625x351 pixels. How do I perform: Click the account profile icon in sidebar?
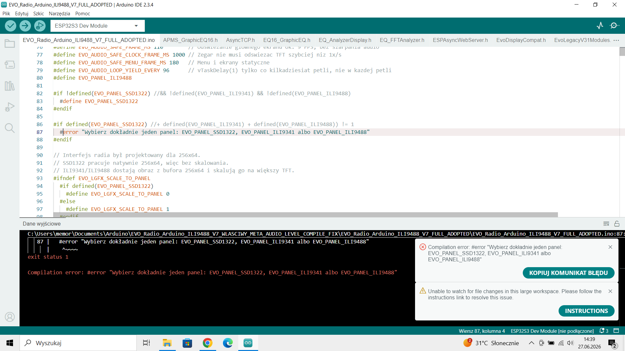coord(10,317)
